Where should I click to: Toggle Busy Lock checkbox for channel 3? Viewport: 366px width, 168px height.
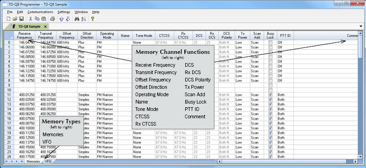click(x=270, y=57)
